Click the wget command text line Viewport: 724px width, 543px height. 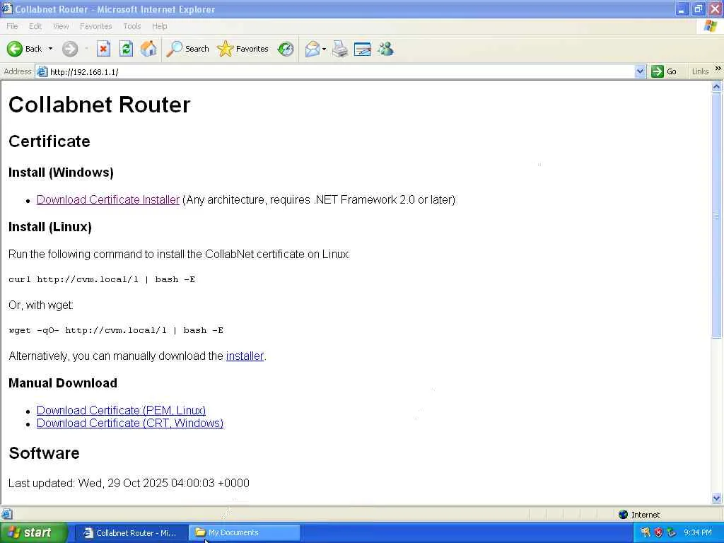point(116,330)
